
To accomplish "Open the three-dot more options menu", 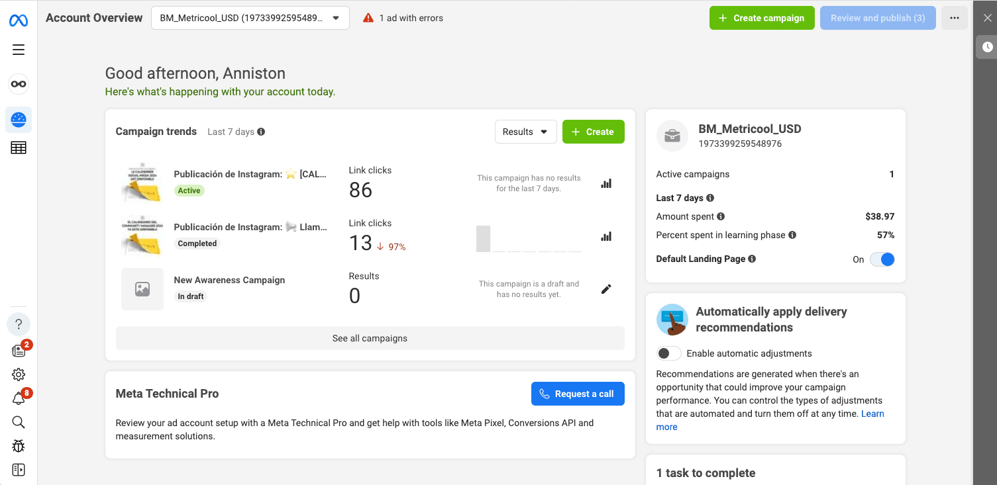I will [x=954, y=18].
